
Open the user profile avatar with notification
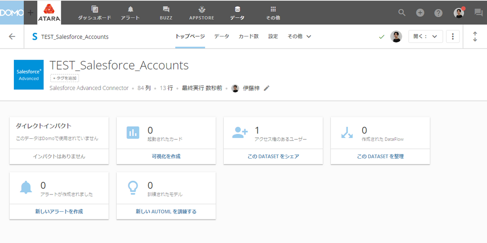(x=459, y=13)
